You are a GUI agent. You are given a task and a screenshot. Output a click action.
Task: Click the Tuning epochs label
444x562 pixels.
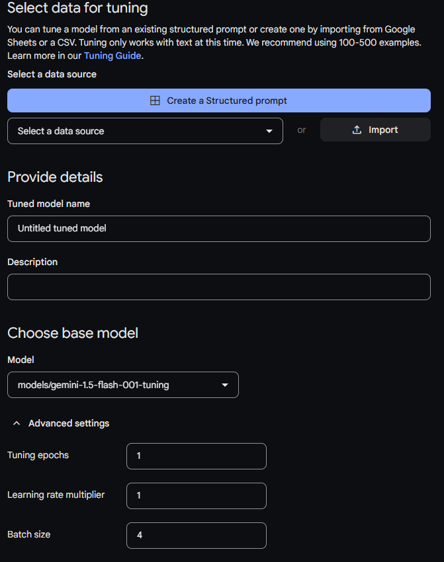38,455
